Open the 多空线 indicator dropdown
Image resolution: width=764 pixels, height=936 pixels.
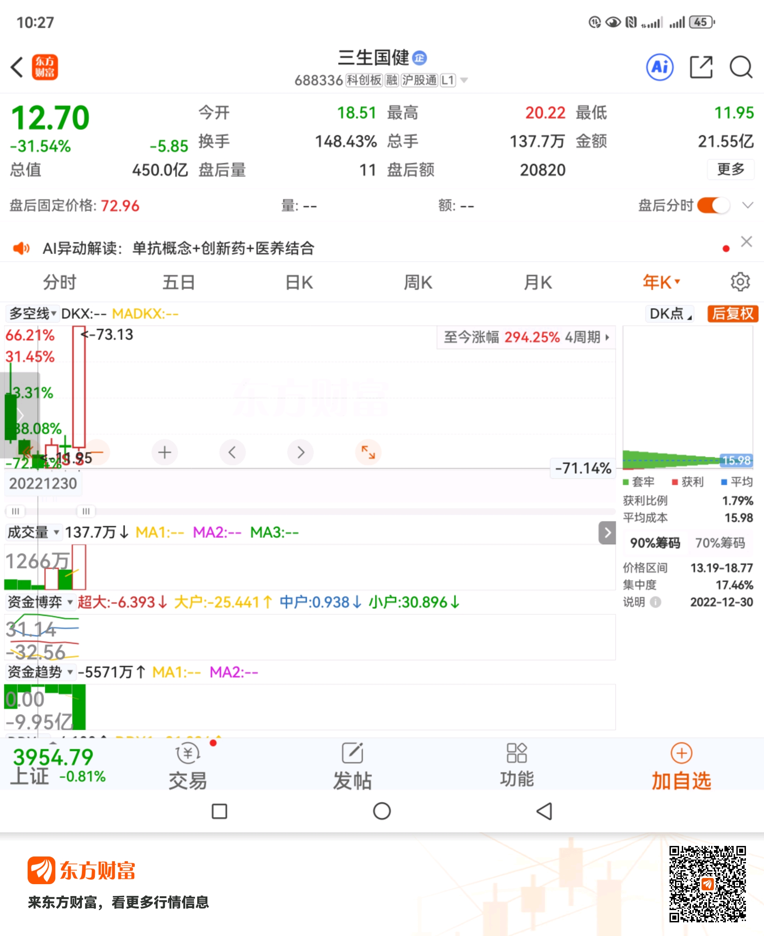pyautogui.click(x=32, y=314)
